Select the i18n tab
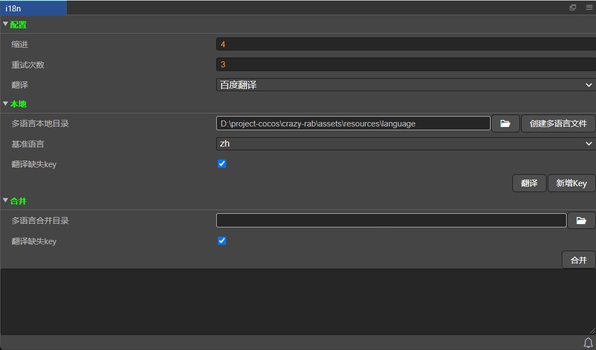The image size is (596, 350). point(33,8)
